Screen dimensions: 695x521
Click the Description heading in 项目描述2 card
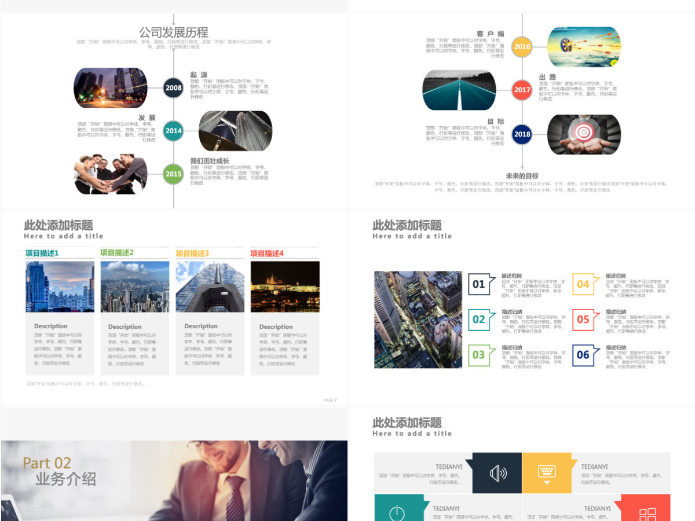[125, 326]
